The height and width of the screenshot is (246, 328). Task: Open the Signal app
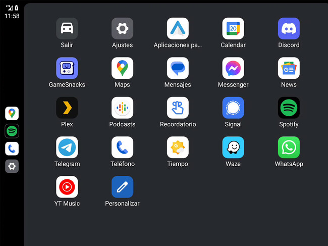(233, 108)
